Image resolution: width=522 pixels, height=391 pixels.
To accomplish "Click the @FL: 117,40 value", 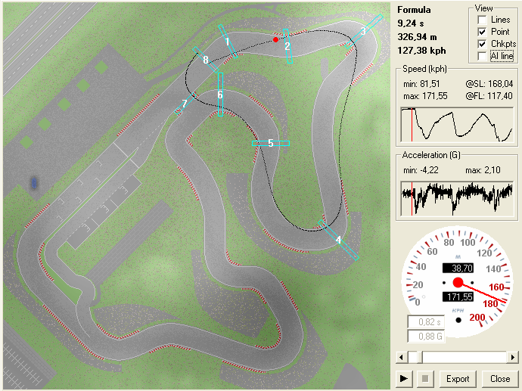I will pos(489,96).
